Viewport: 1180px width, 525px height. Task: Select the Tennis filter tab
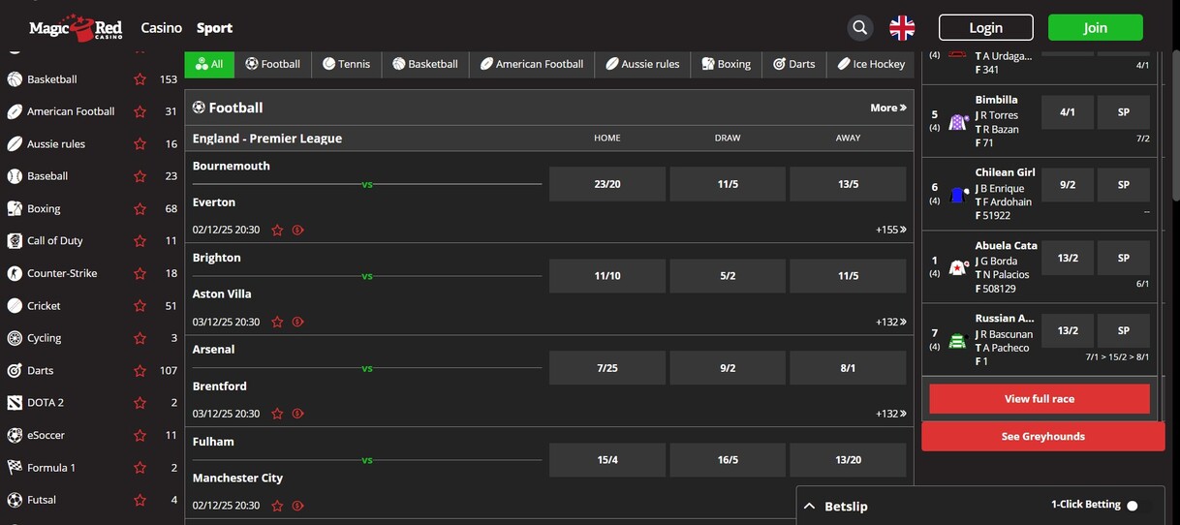[x=346, y=64]
